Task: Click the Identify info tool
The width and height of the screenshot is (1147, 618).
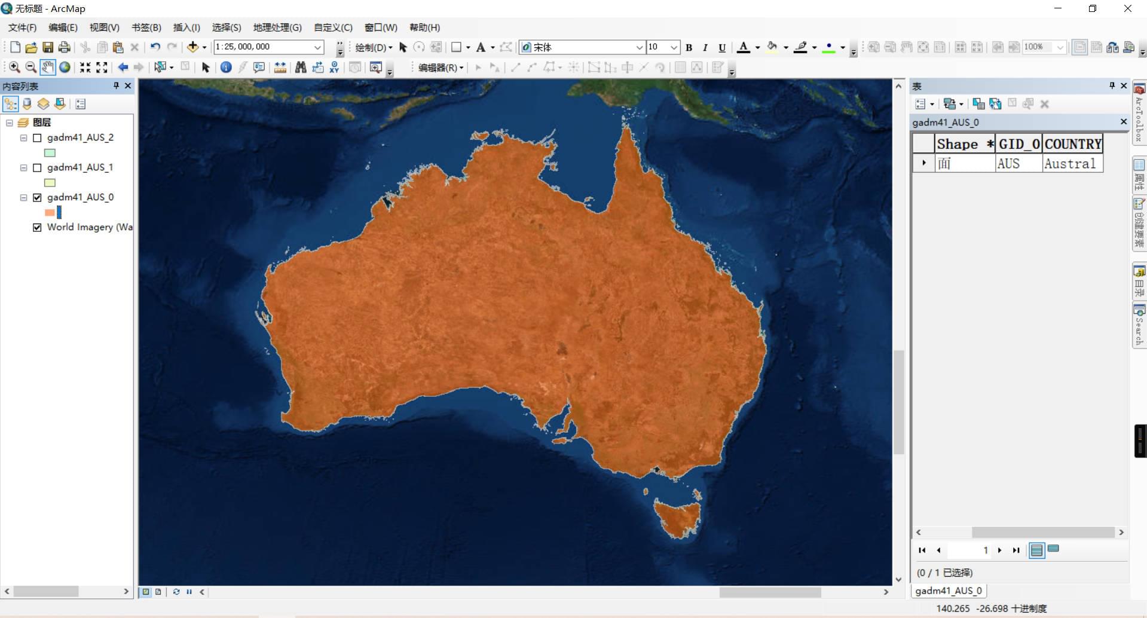Action: 226,68
